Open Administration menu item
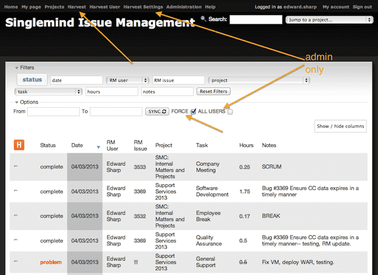Viewport: 378px width, 275px height. tap(184, 7)
